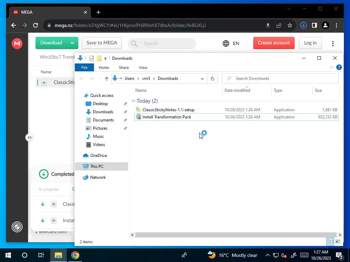The width and height of the screenshot is (350, 262).
Task: Collapse the Today (2) group
Action: tap(133, 101)
